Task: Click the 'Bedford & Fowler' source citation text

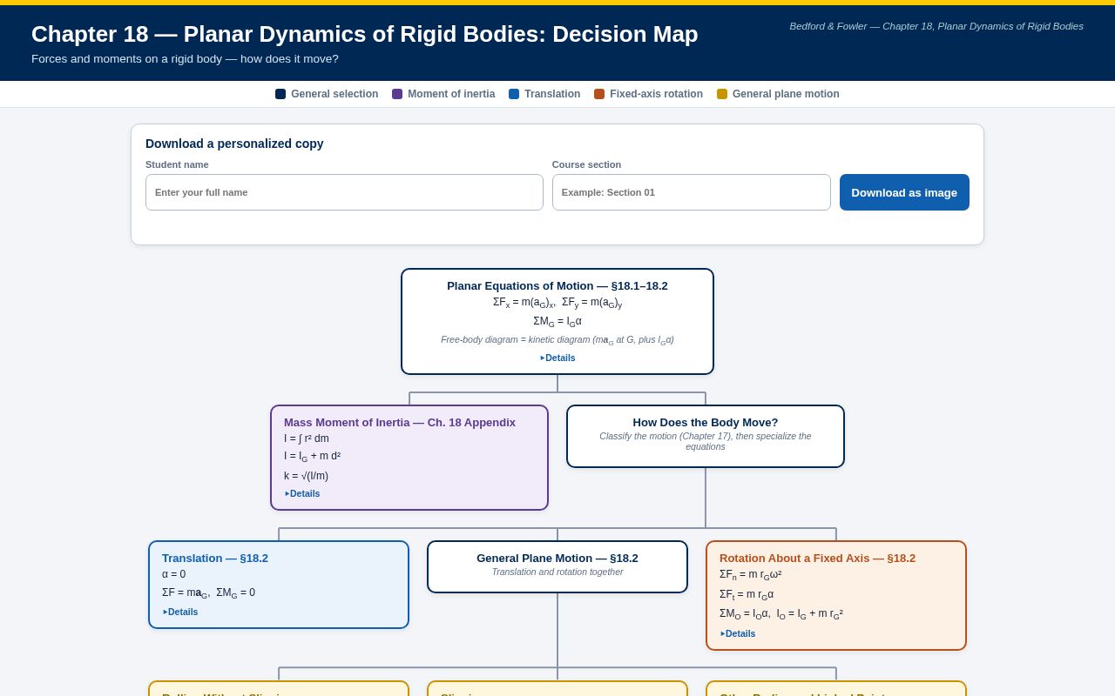Action: tap(936, 26)
